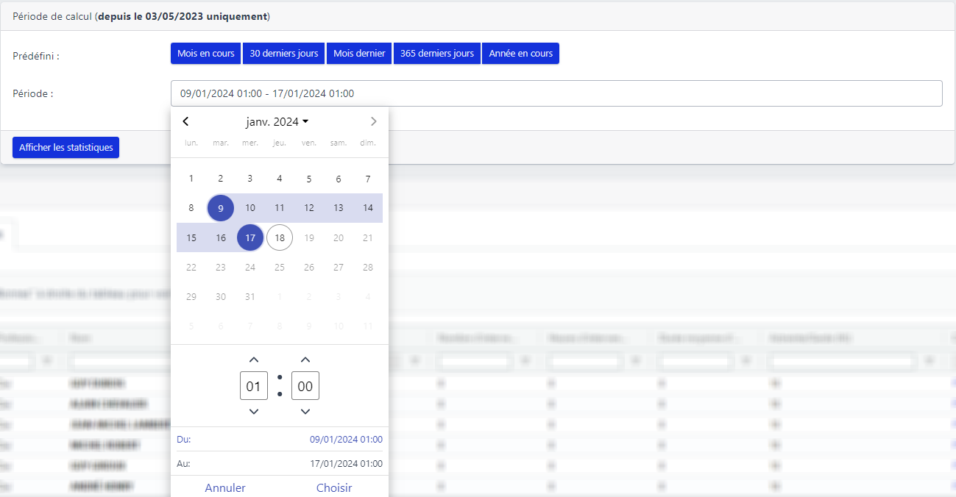Select day 18 in the calendar
Viewport: 956px width, 497px height.
[280, 237]
